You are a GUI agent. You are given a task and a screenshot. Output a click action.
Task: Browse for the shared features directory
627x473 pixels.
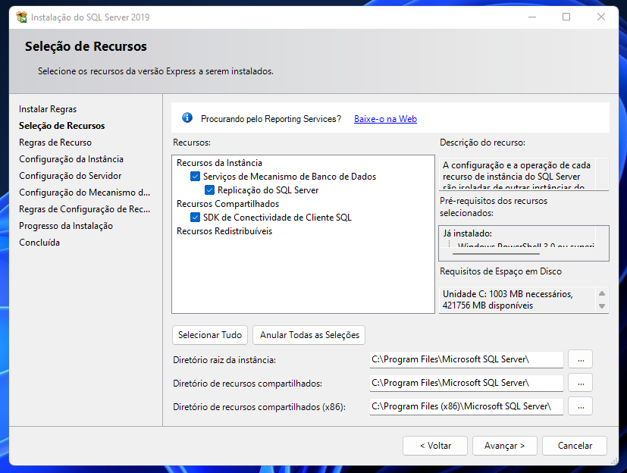point(580,383)
